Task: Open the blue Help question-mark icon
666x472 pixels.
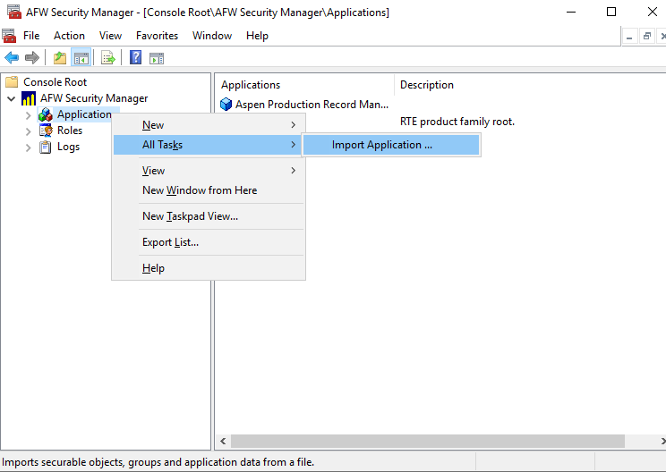Action: tap(135, 58)
